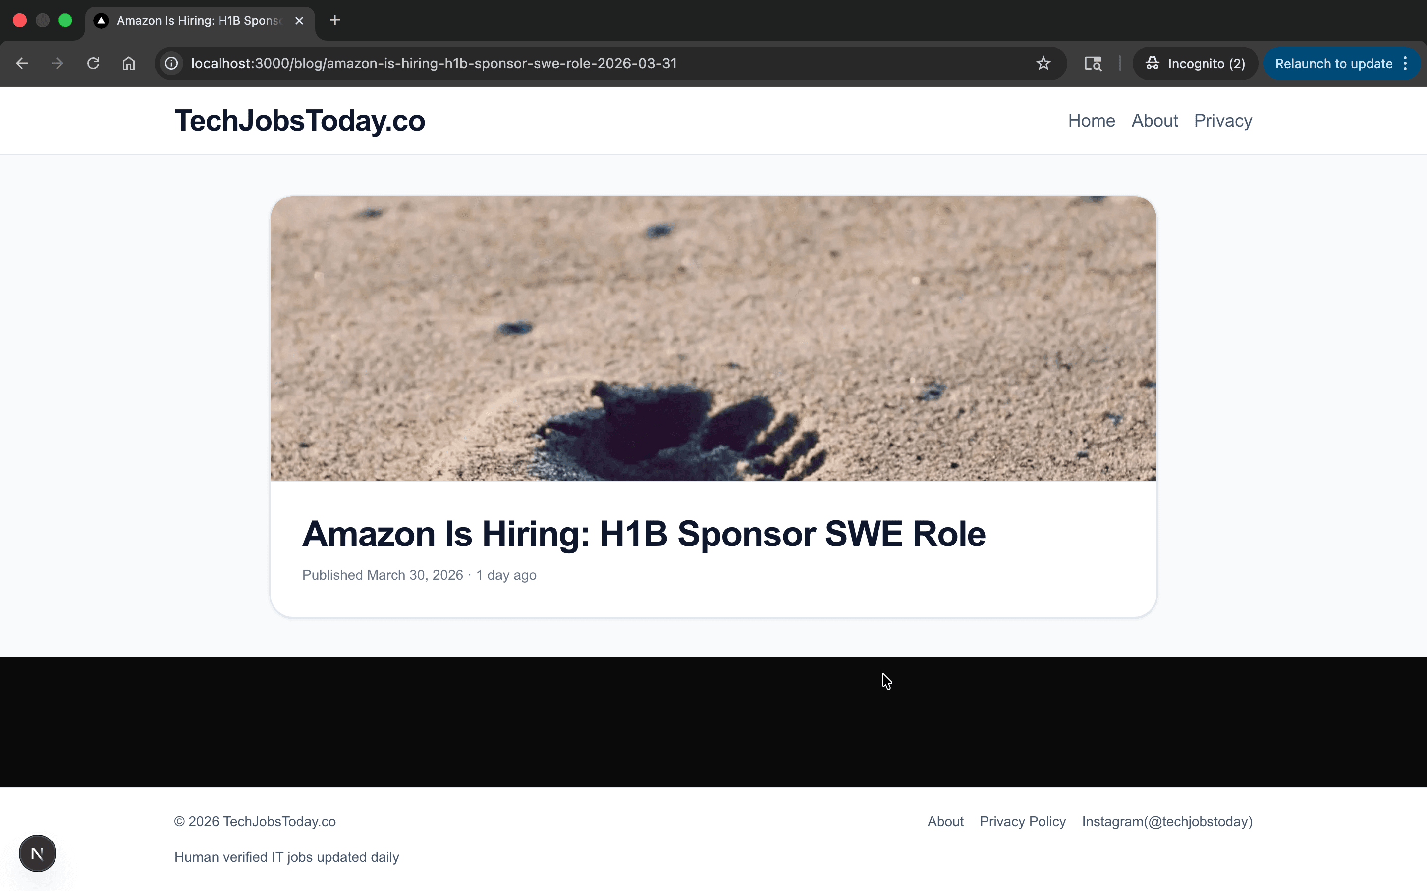Click Relaunch to update button
Image resolution: width=1427 pixels, height=891 pixels.
coord(1333,64)
